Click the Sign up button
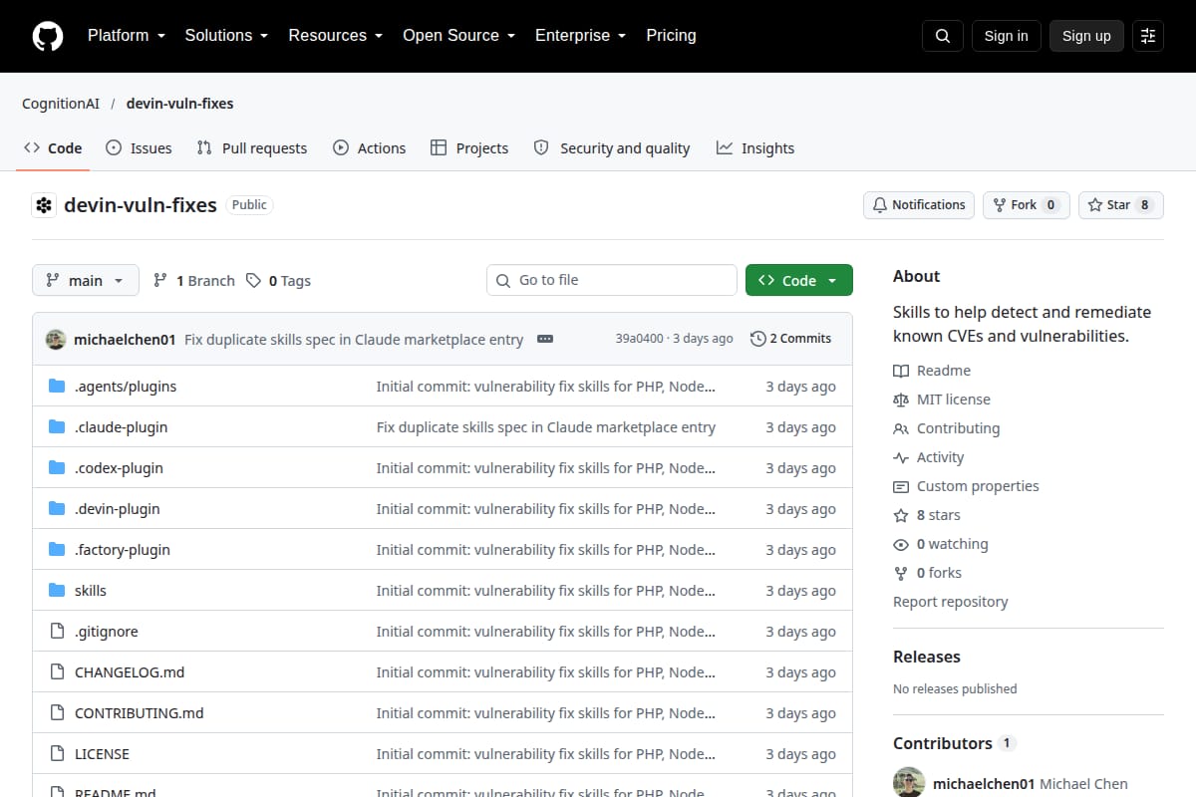The height and width of the screenshot is (797, 1196). click(1086, 36)
